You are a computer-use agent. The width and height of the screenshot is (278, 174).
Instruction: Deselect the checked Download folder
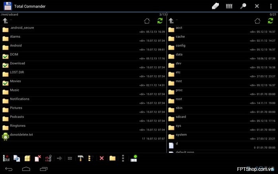(6, 65)
